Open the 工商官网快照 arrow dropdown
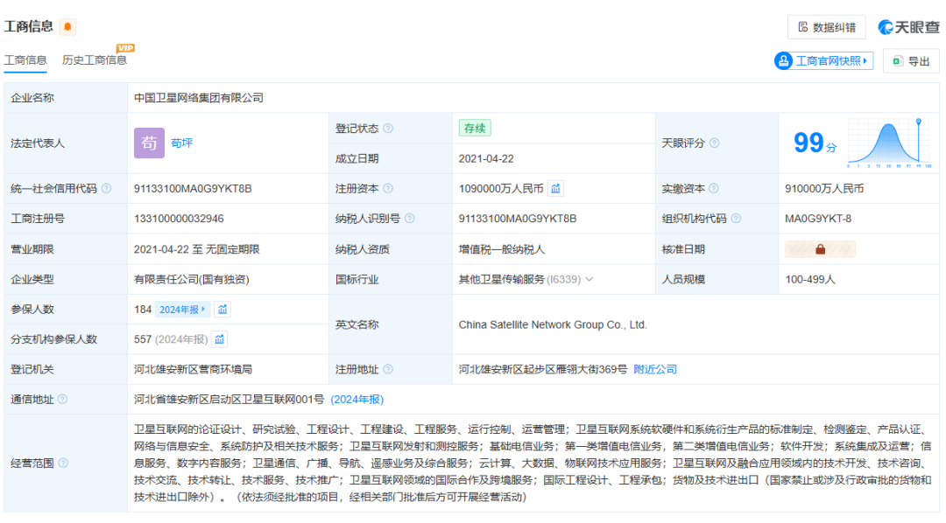The width and height of the screenshot is (946, 523). click(x=865, y=60)
